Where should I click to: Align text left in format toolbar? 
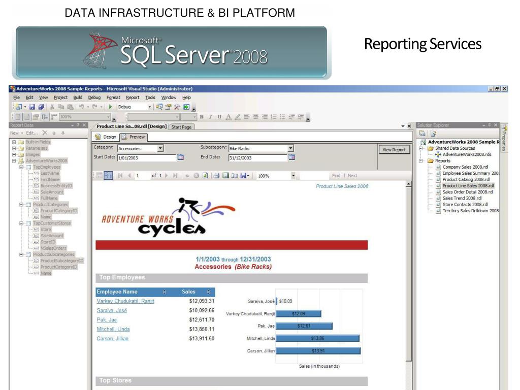pos(246,117)
